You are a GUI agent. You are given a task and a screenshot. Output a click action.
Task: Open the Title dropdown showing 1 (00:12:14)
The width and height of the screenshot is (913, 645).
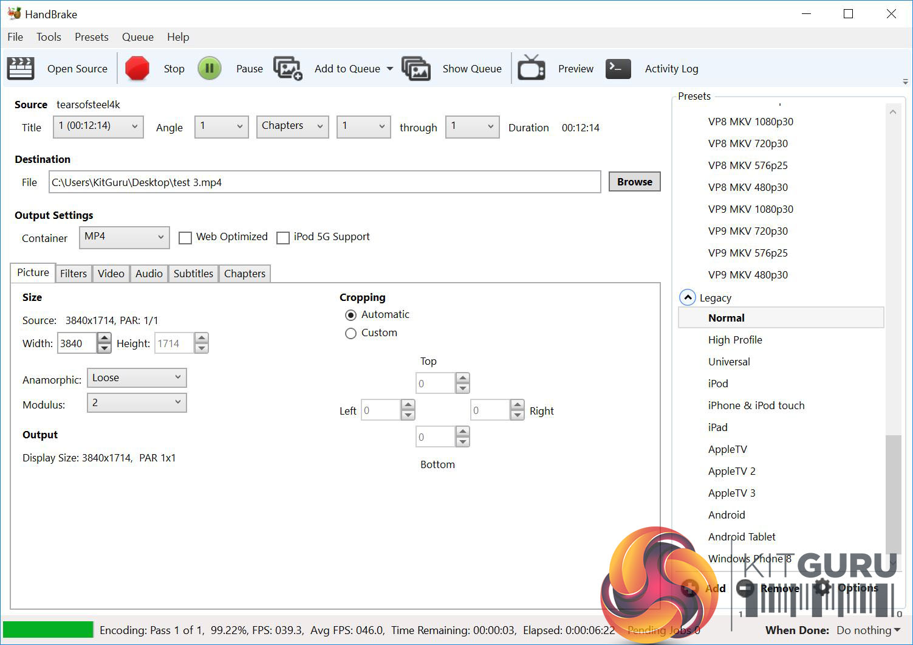tap(98, 126)
